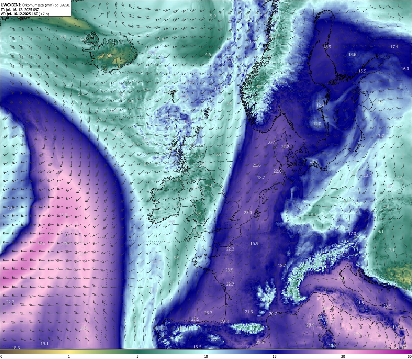Screen dimensions: 412x359
Task: Select the 18.9 value over northern Sweden
Action: [x=327, y=47]
